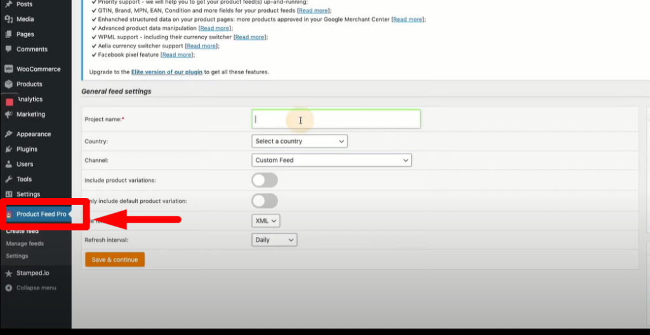The image size is (650, 335).
Task: Click the General feed settings heading
Action: [117, 91]
